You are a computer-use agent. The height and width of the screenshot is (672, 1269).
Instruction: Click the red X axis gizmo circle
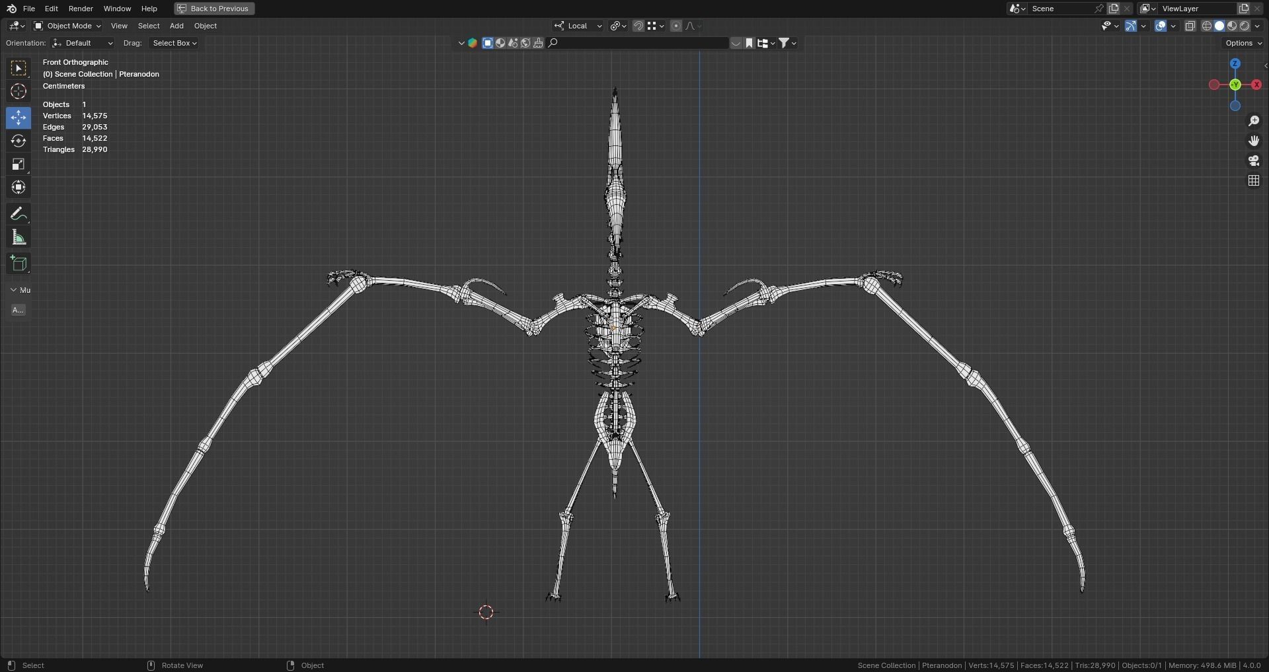[1256, 85]
